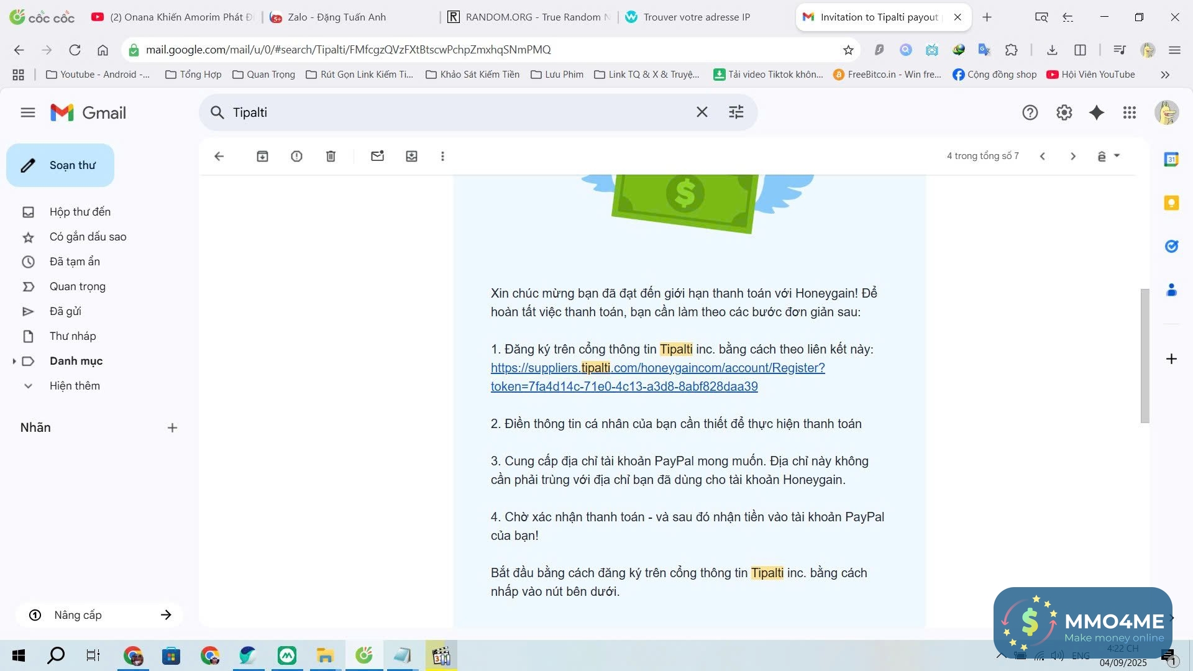
Task: Open the Google apps grid
Action: [x=1129, y=112]
